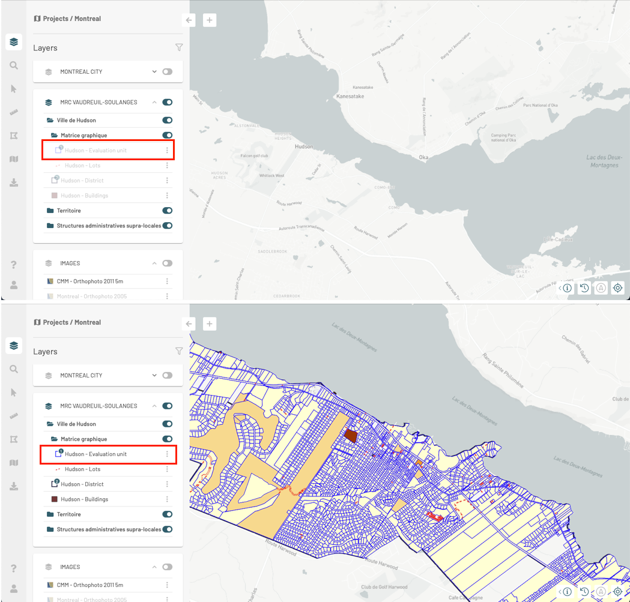This screenshot has width=630, height=602.
Task: Collapse the IMAGES group chevron in the lower panel
Action: click(154, 567)
